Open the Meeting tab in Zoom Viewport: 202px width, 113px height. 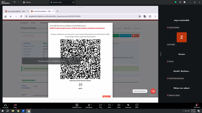27,2
